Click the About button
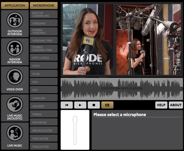Viewport: 184px width, 151px height. point(176,105)
